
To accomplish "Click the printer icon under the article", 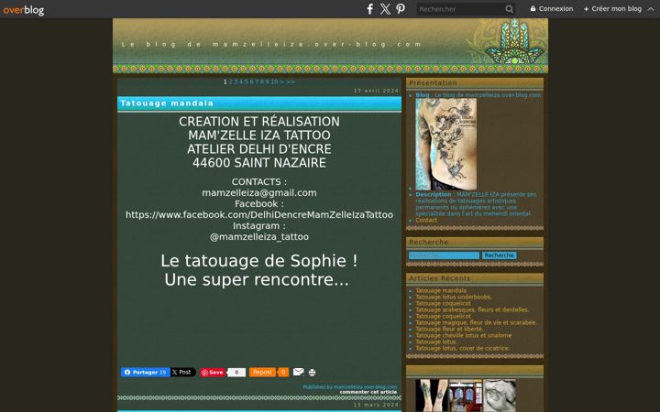I will (312, 372).
